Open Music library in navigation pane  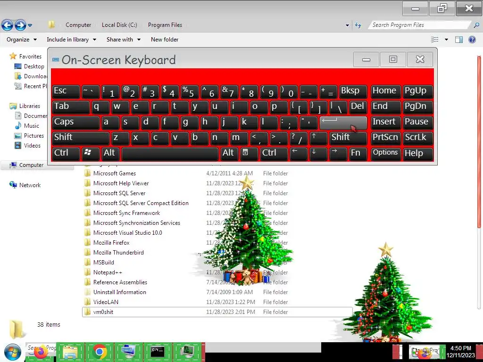pyautogui.click(x=32, y=125)
